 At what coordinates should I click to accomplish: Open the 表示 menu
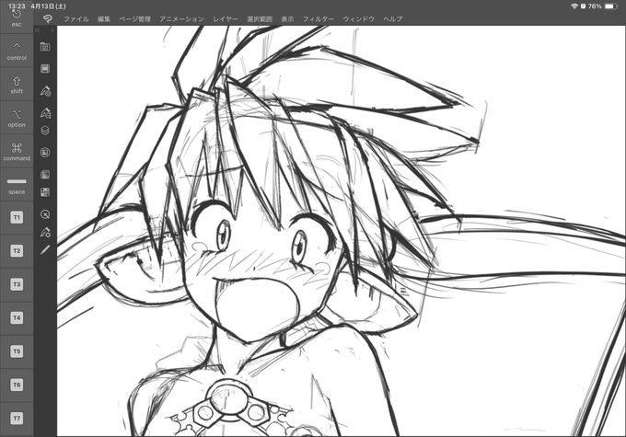pyautogui.click(x=287, y=18)
